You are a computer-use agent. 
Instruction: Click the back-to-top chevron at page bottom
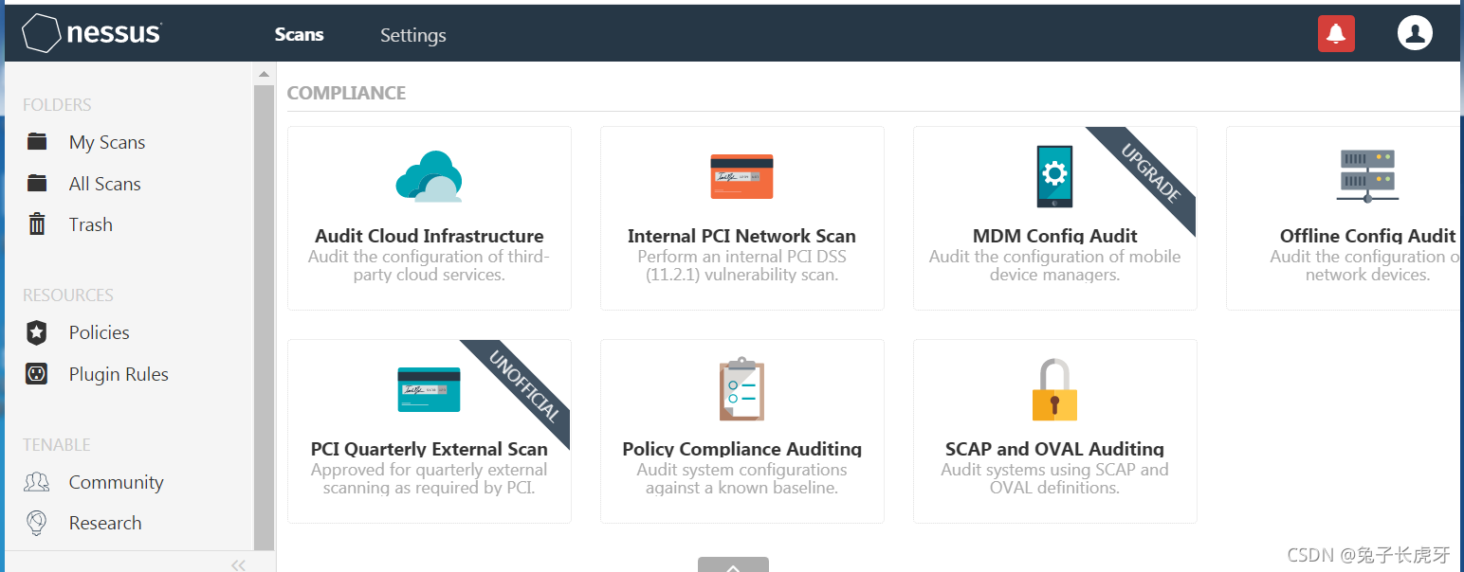point(733,565)
